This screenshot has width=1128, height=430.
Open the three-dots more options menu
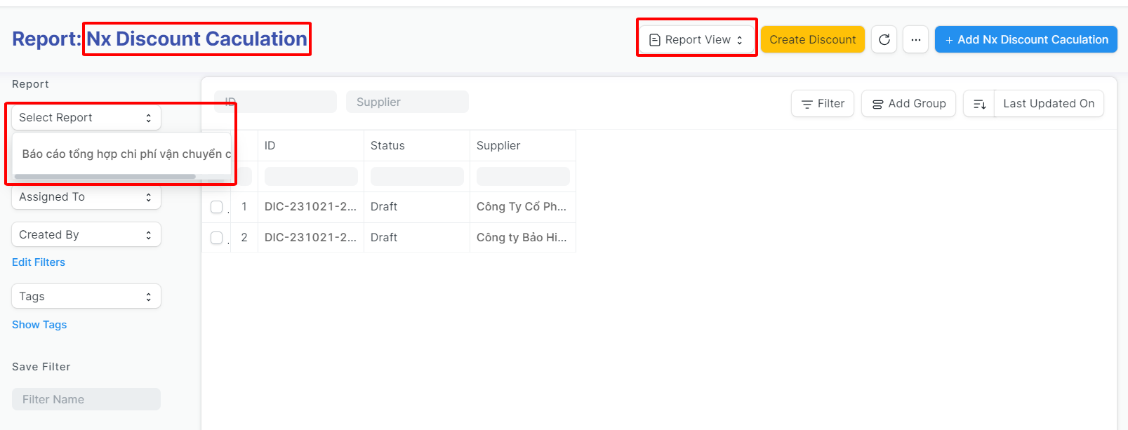[x=915, y=40]
